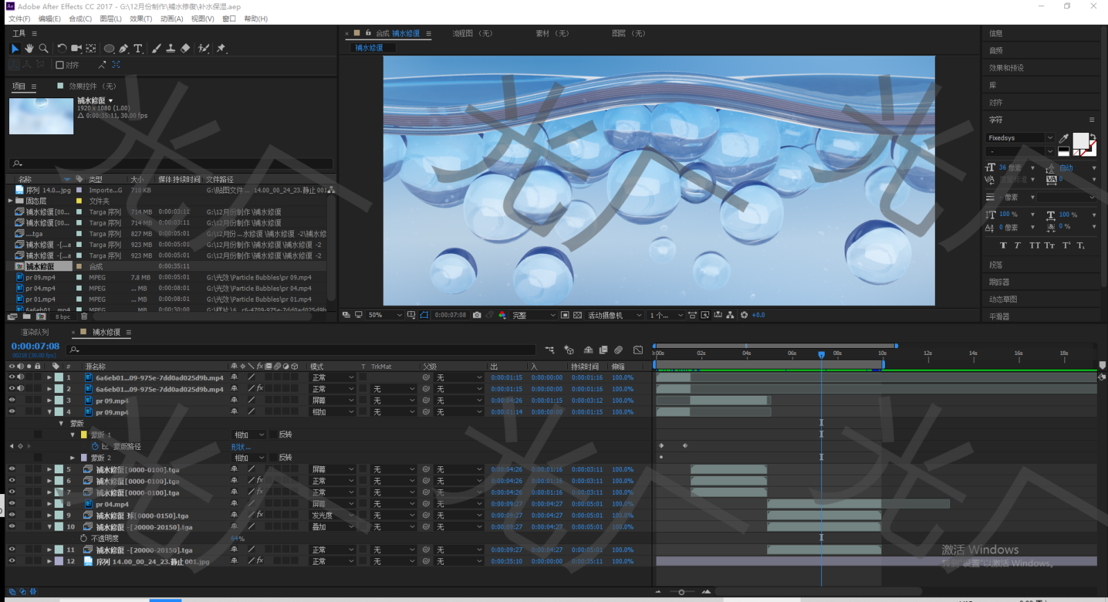This screenshot has width=1108, height=602.
Task: Collapse layer 4 properties triangle
Action: click(x=49, y=412)
